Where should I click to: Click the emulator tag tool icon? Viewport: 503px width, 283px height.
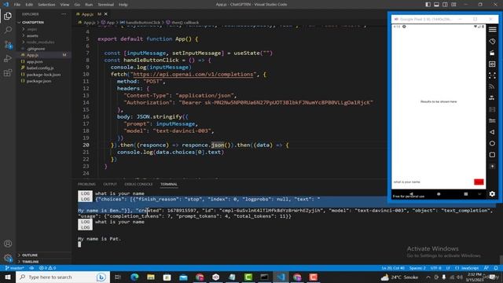click(493, 42)
